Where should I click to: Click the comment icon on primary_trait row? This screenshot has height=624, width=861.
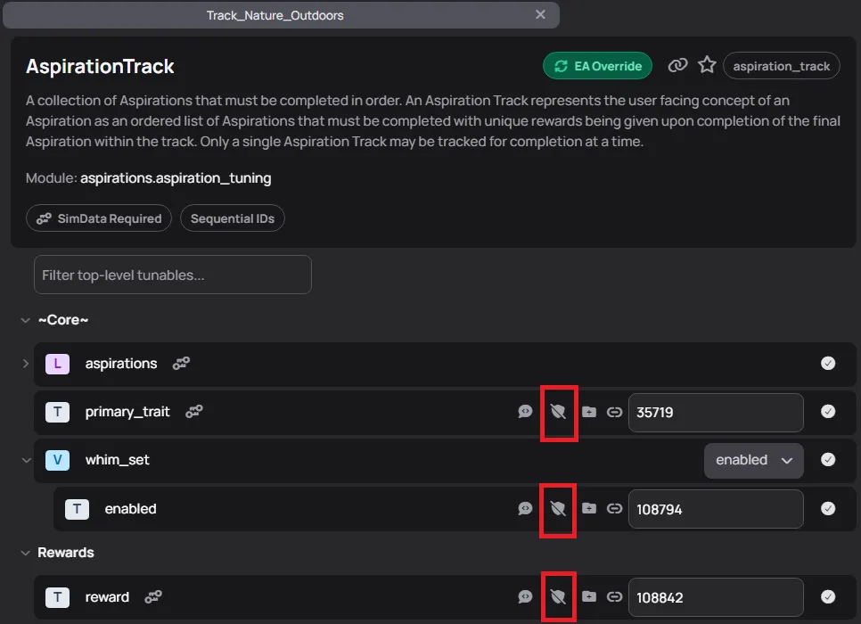click(x=525, y=412)
